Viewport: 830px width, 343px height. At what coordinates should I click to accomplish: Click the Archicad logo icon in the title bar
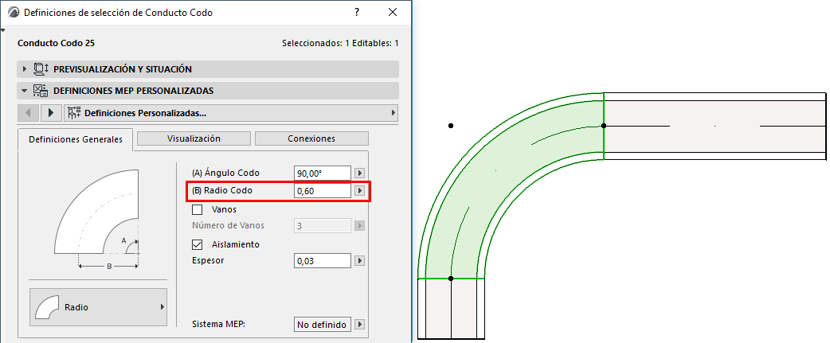pyautogui.click(x=14, y=12)
